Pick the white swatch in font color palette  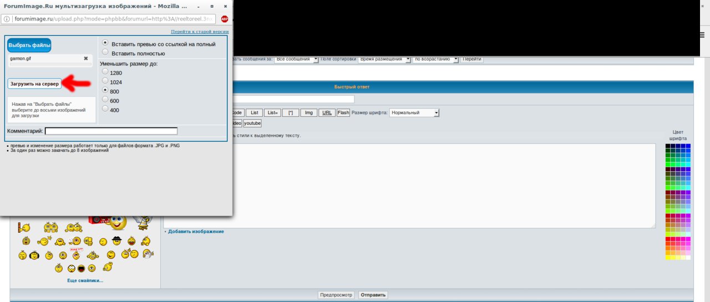[688, 258]
